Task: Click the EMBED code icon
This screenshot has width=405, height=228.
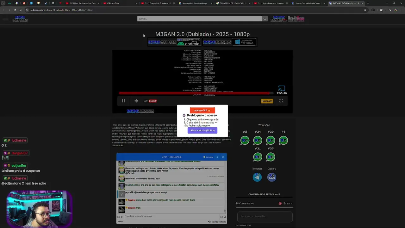Action: [x=151, y=101]
